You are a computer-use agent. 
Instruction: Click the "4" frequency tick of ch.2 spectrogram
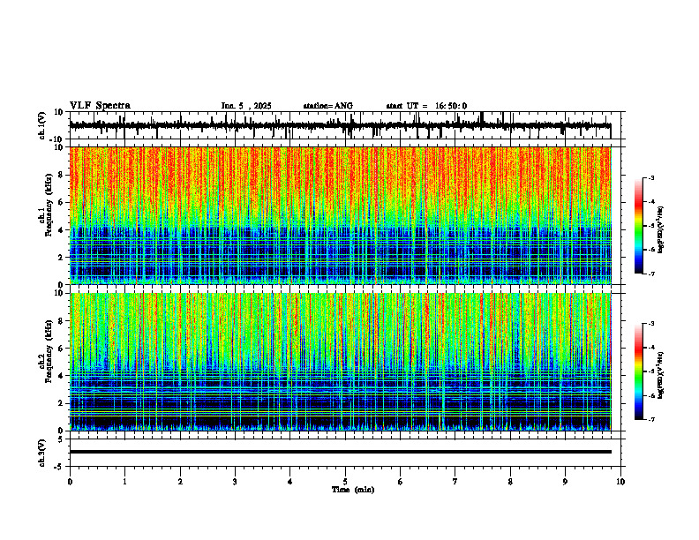[x=62, y=376]
